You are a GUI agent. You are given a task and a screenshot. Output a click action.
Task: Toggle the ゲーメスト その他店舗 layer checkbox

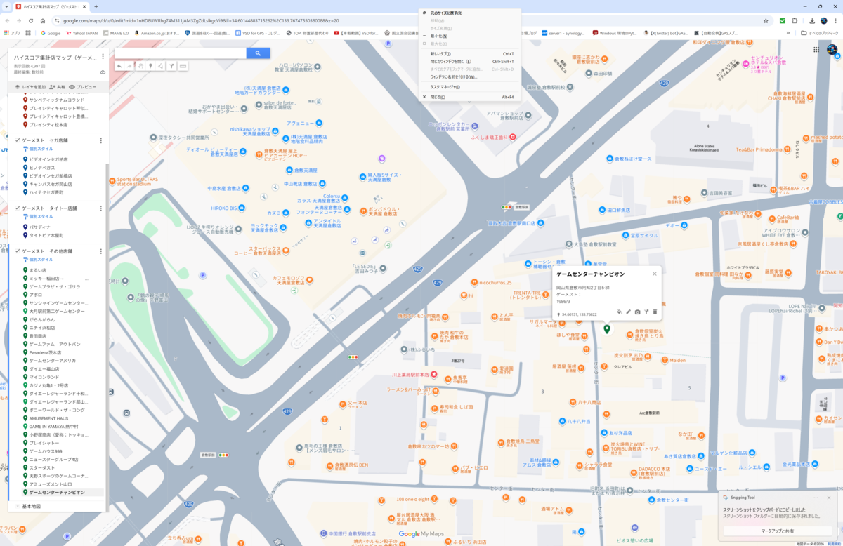tap(18, 251)
